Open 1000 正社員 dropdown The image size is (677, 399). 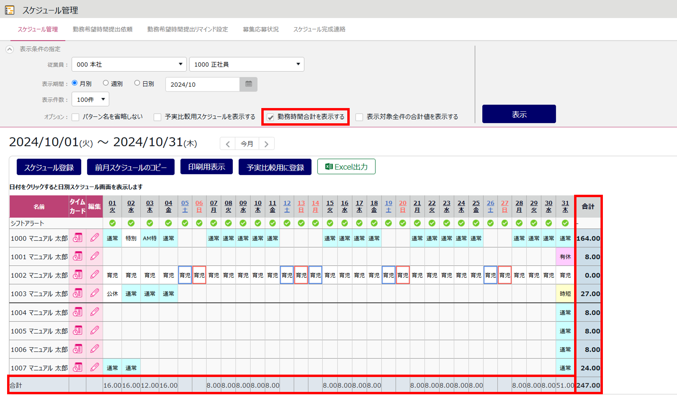pos(246,64)
